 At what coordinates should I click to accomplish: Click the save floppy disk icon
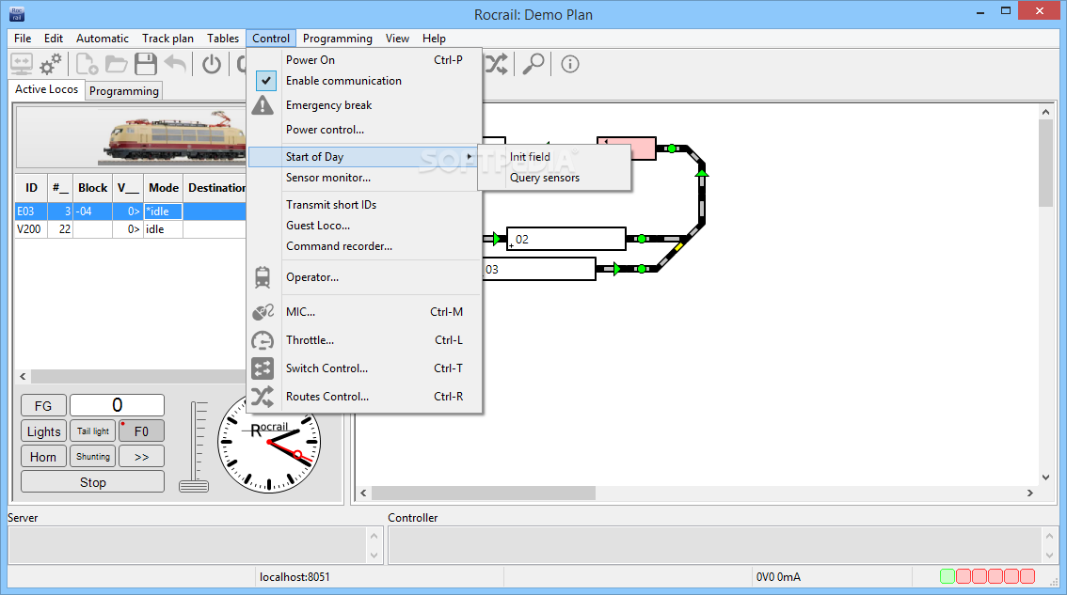click(146, 65)
